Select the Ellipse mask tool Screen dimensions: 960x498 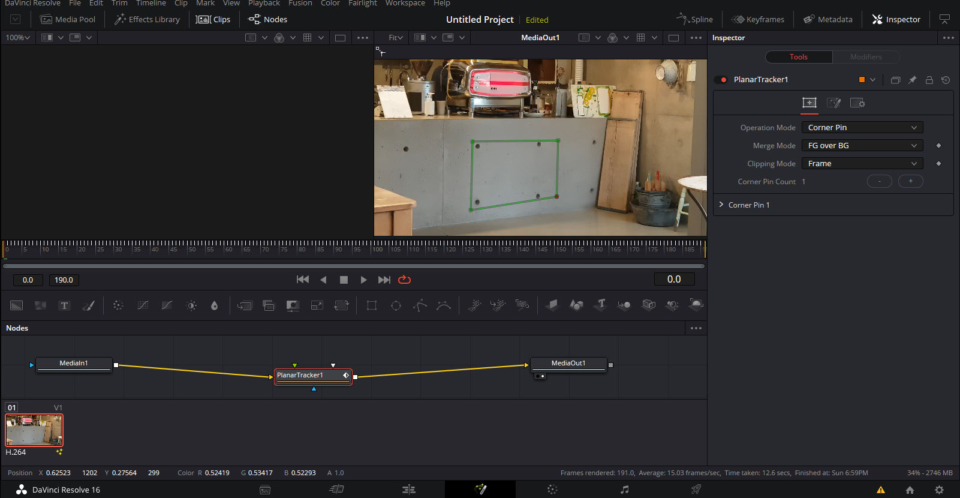tap(396, 305)
